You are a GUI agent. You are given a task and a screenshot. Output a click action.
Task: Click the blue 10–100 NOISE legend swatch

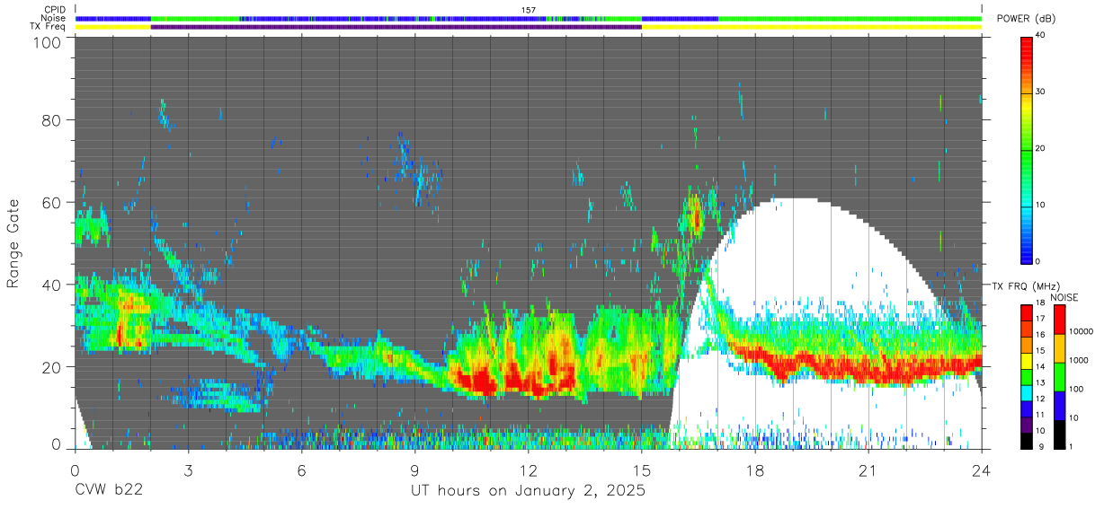(x=1059, y=404)
